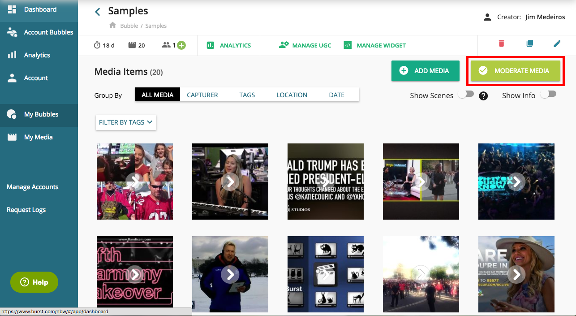Open Analytics in the left sidebar
This screenshot has height=316, width=576.
coord(37,55)
